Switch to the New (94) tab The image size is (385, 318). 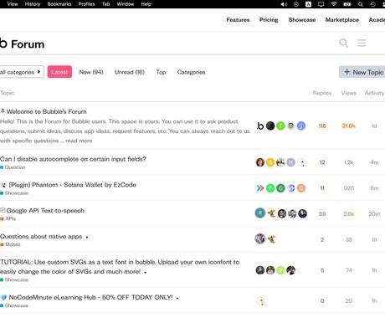coord(91,72)
